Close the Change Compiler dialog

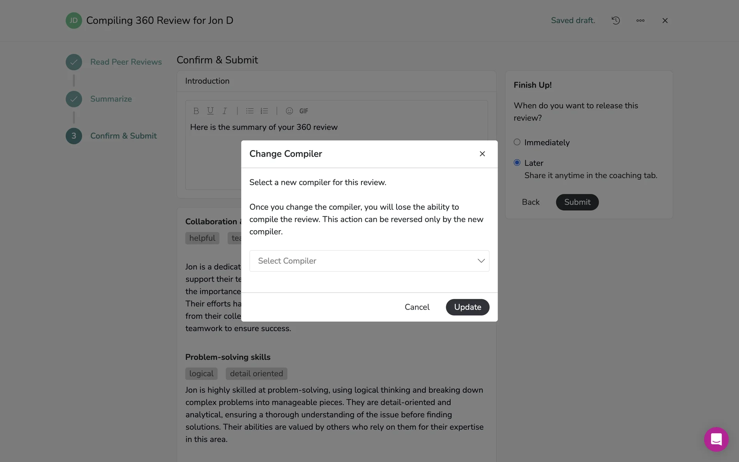pos(482,154)
